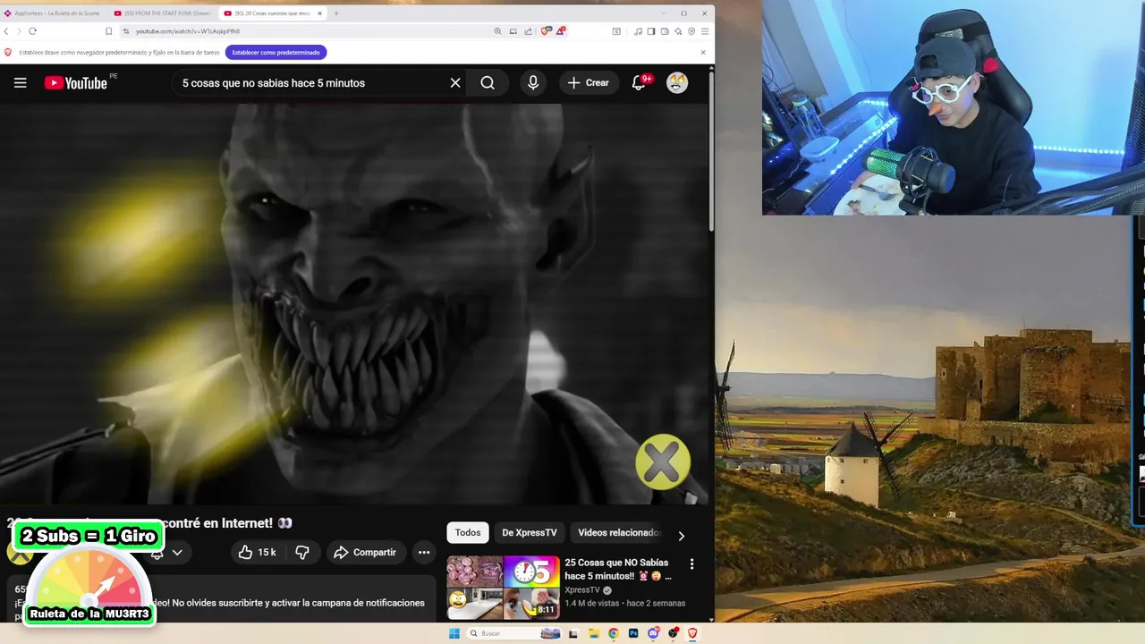Open 25 Cosas que NO Sabías thumbnail

pyautogui.click(x=504, y=588)
